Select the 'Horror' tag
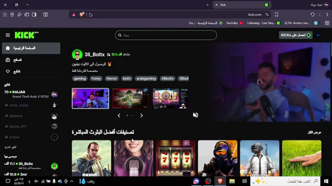This screenshot has height=186, width=332. [x=112, y=79]
